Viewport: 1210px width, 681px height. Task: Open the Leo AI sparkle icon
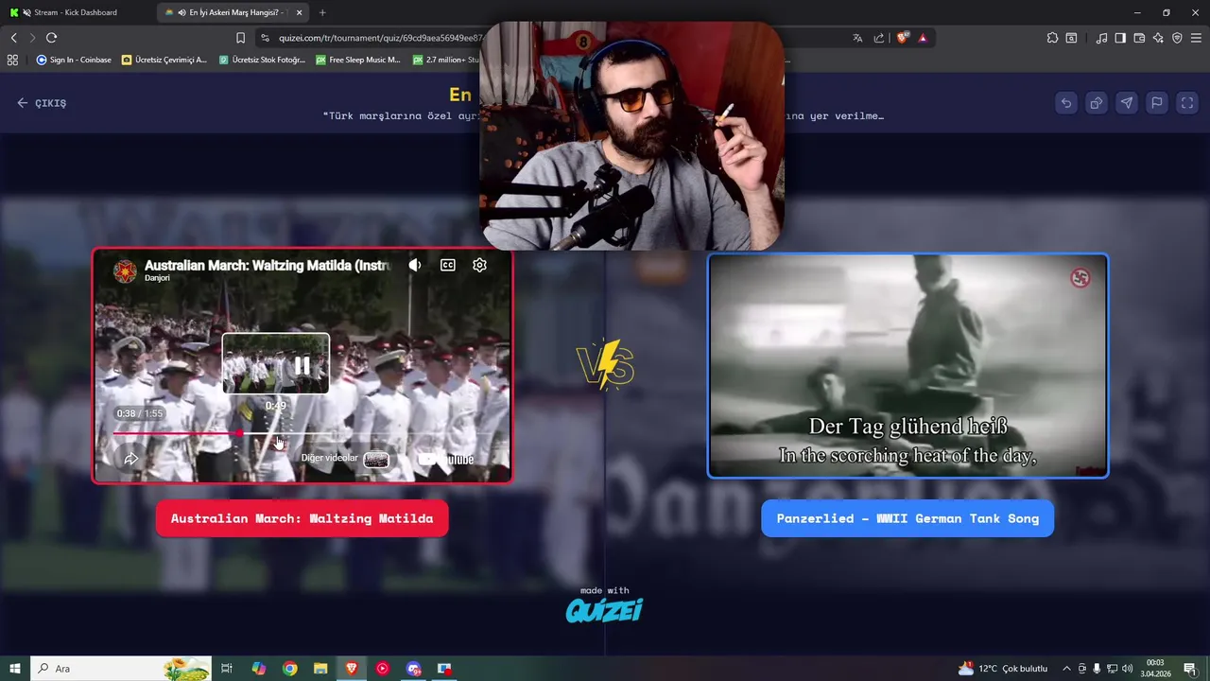click(1158, 38)
